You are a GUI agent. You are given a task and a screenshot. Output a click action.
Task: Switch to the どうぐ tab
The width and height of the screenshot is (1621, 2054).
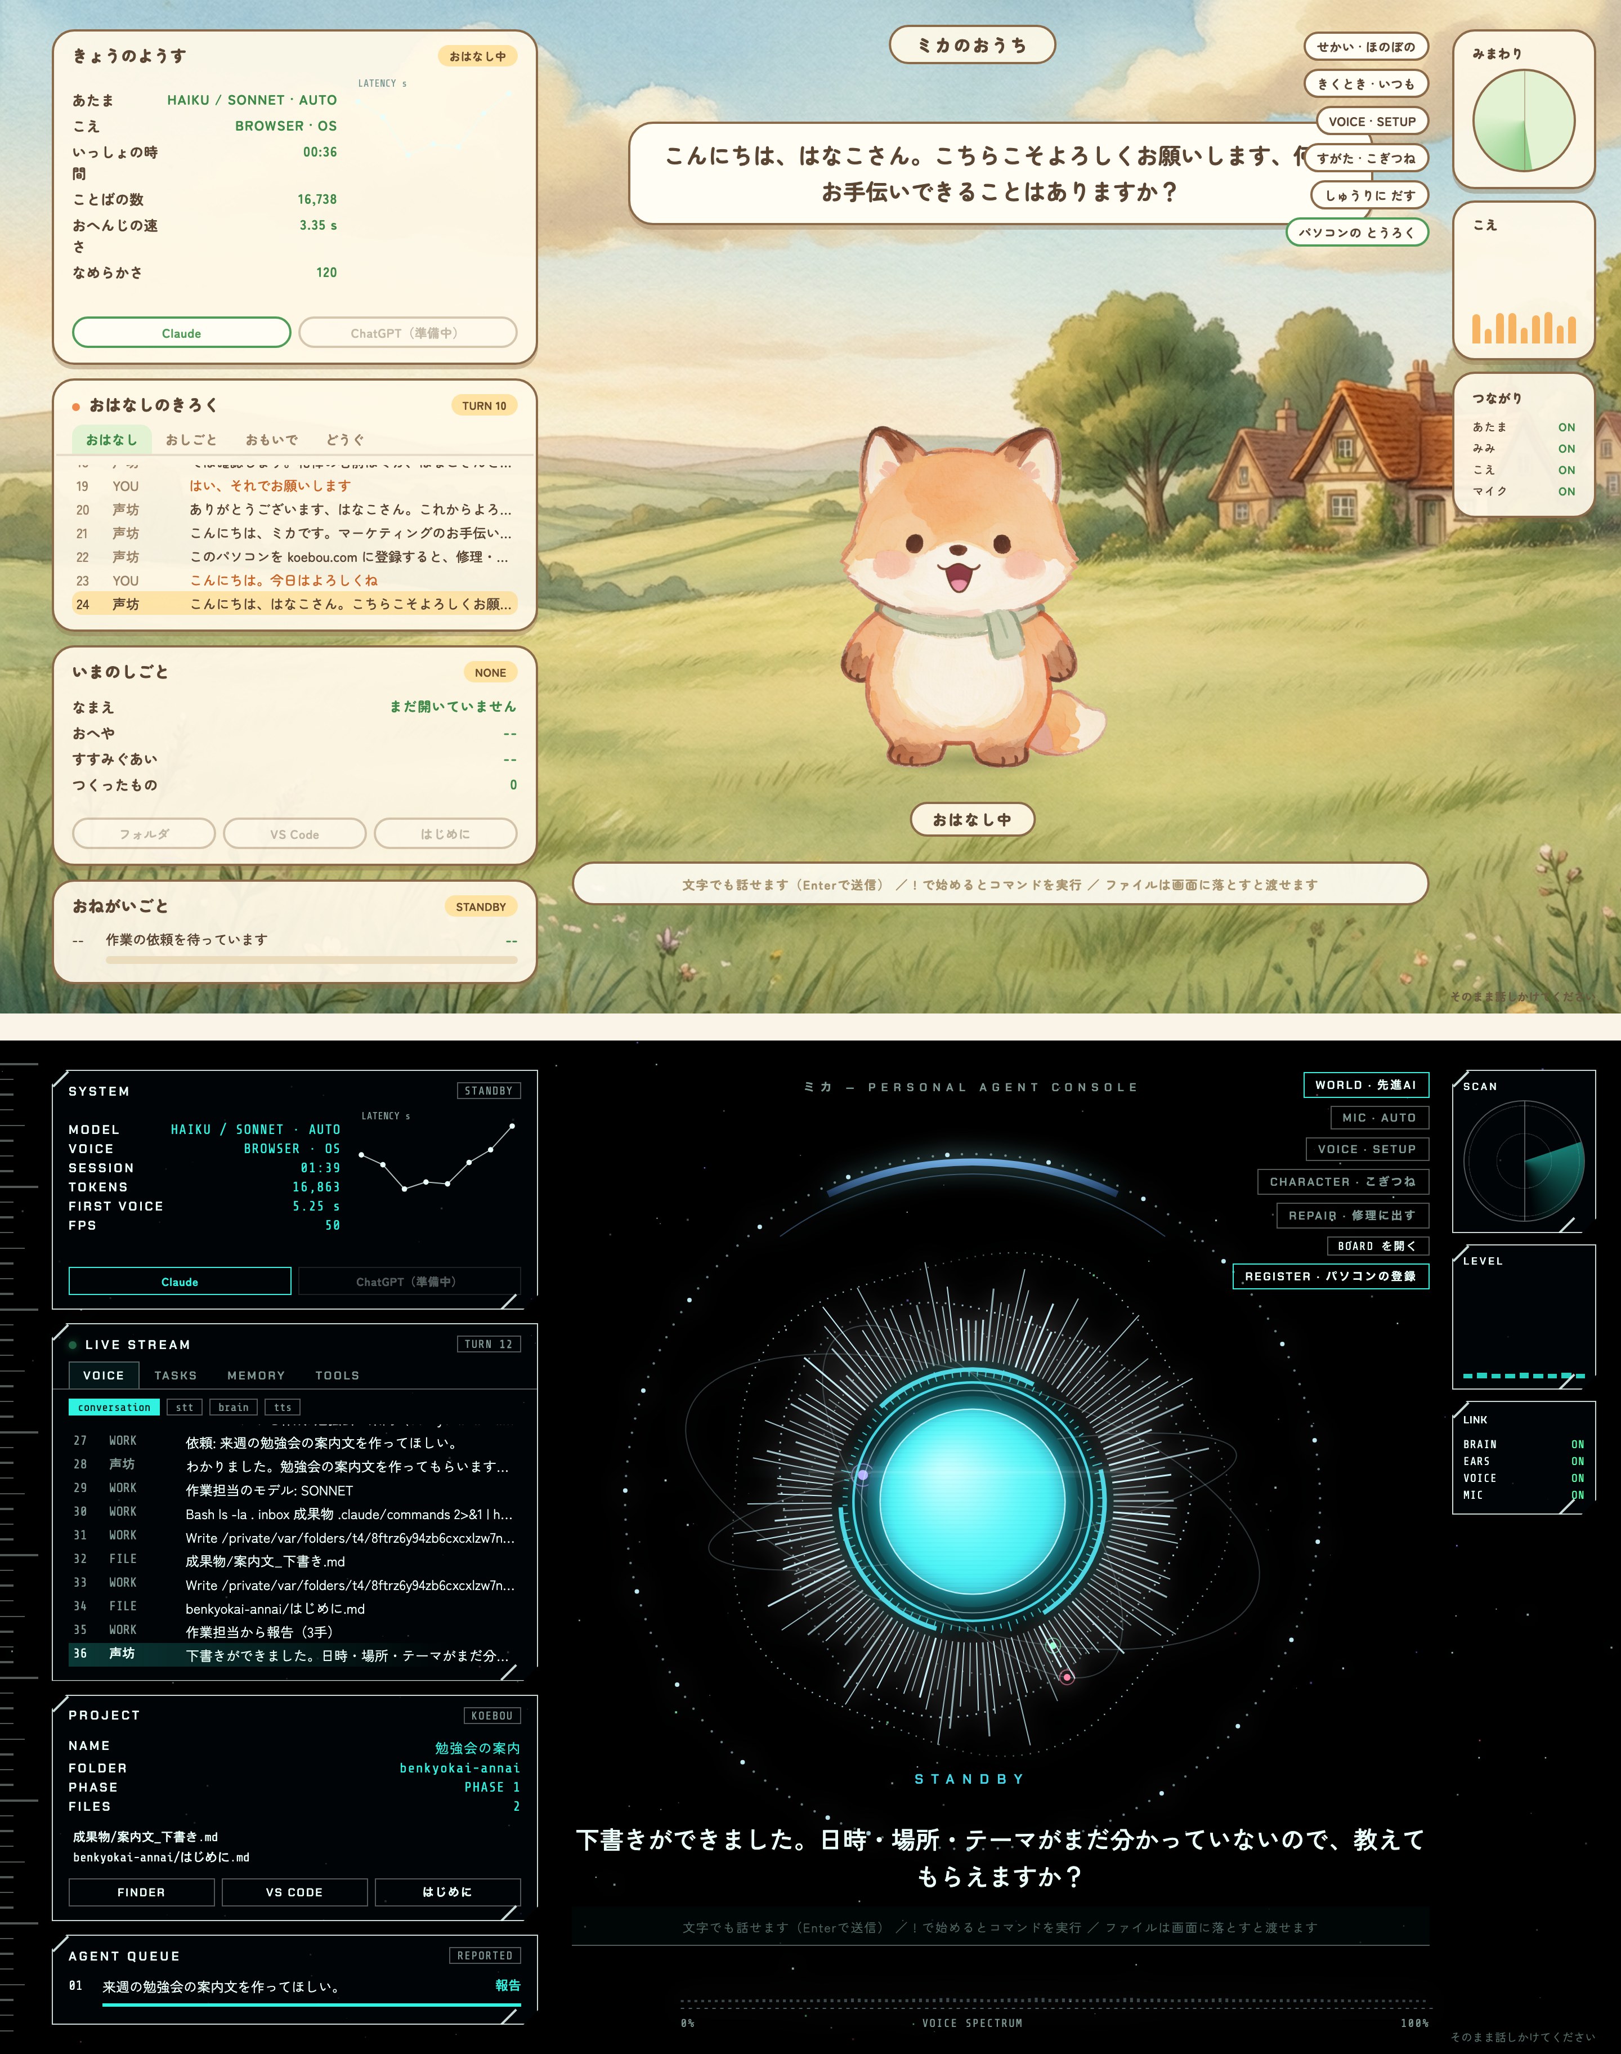(x=344, y=440)
